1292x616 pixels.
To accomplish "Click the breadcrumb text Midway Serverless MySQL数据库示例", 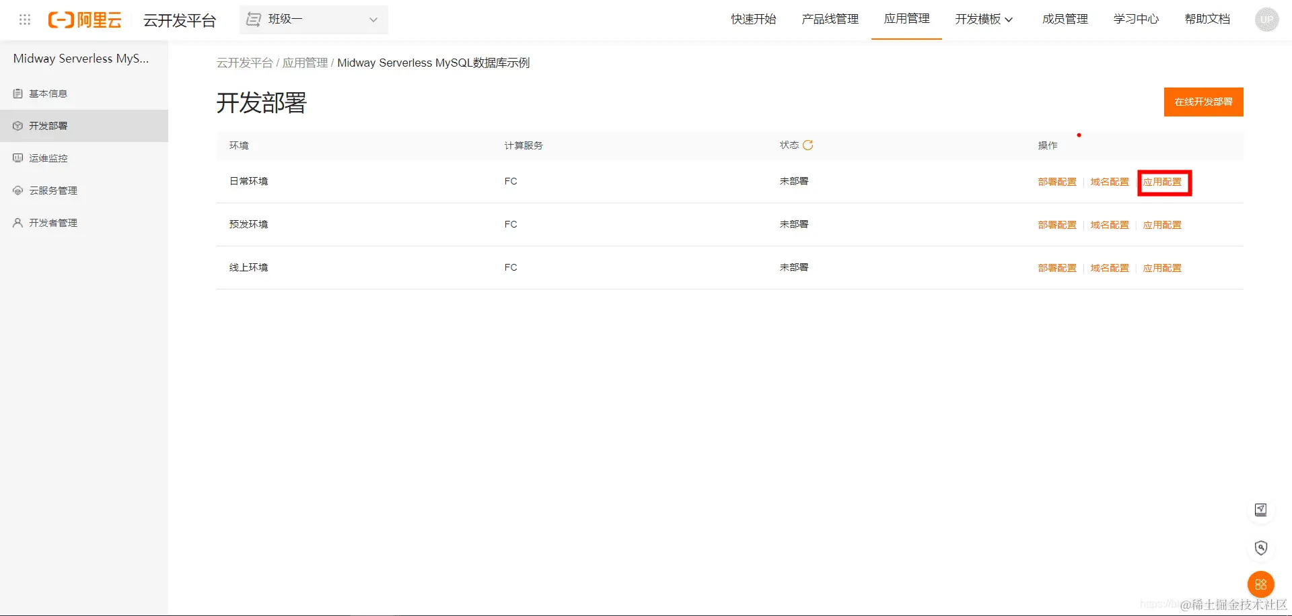I will click(x=433, y=63).
